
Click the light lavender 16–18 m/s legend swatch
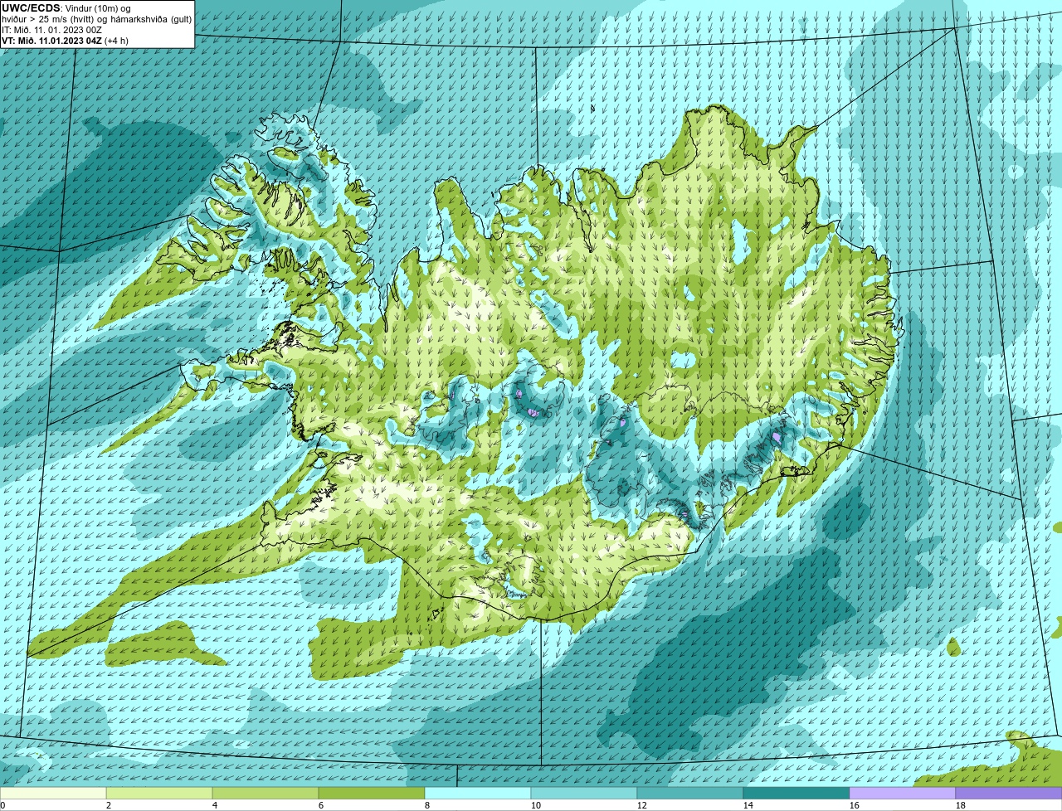click(x=903, y=794)
